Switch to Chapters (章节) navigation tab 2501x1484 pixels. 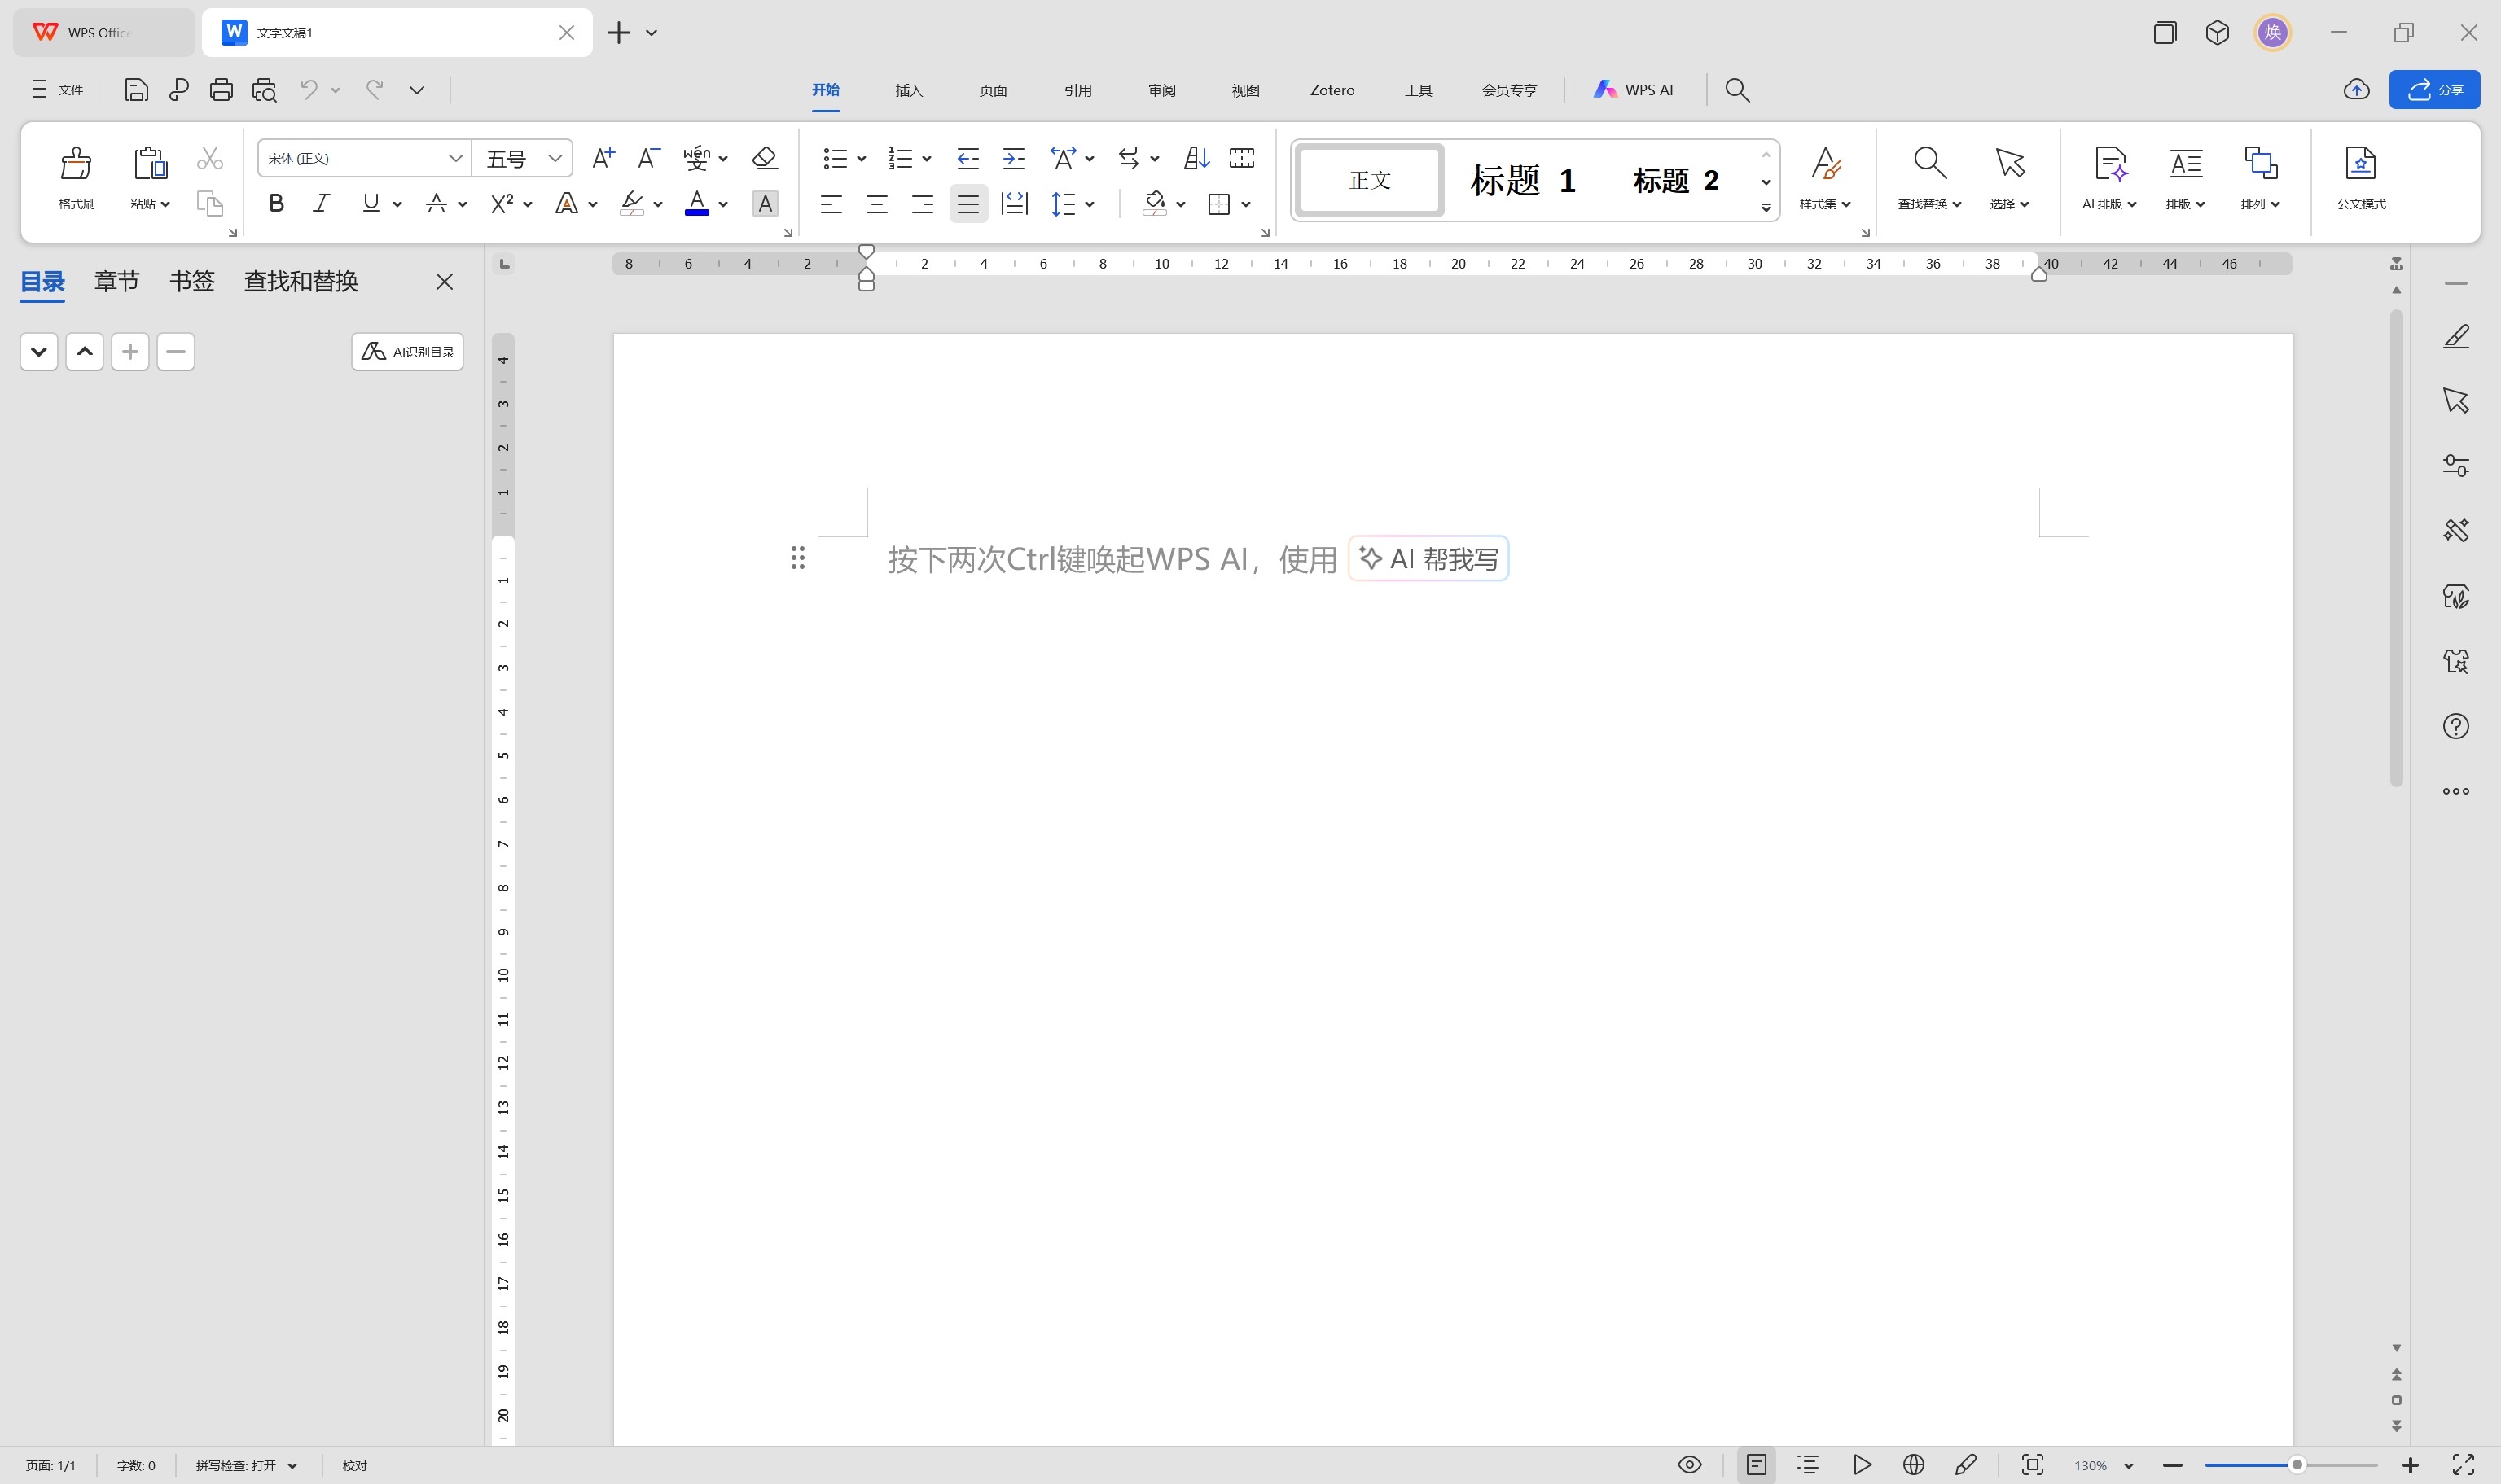pos(117,282)
